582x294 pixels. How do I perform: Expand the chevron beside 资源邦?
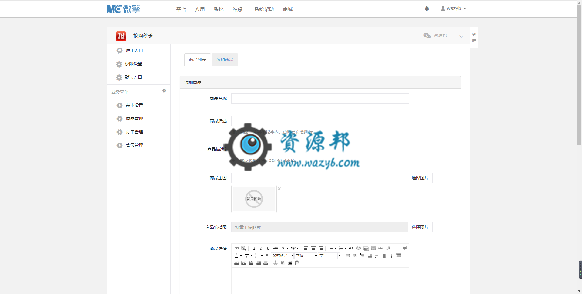tap(461, 36)
